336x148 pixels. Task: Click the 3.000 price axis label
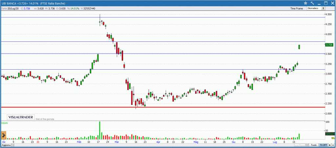click(329, 74)
